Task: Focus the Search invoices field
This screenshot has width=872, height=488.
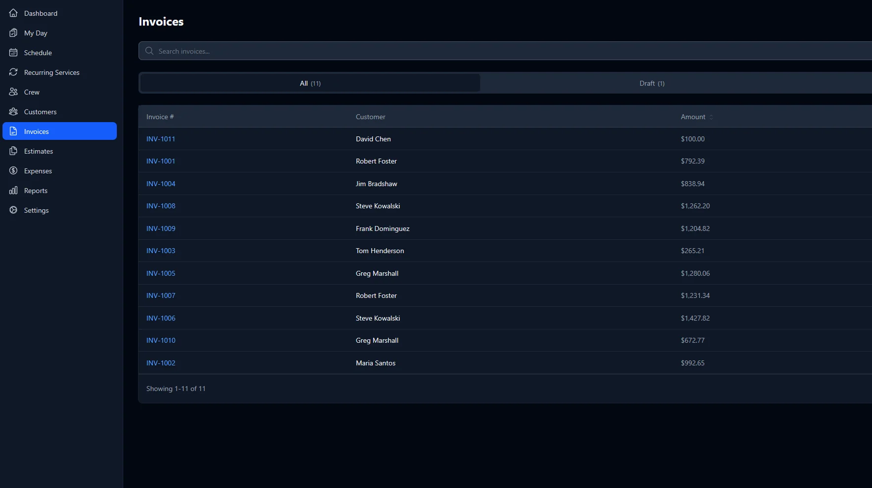Action: click(x=505, y=51)
